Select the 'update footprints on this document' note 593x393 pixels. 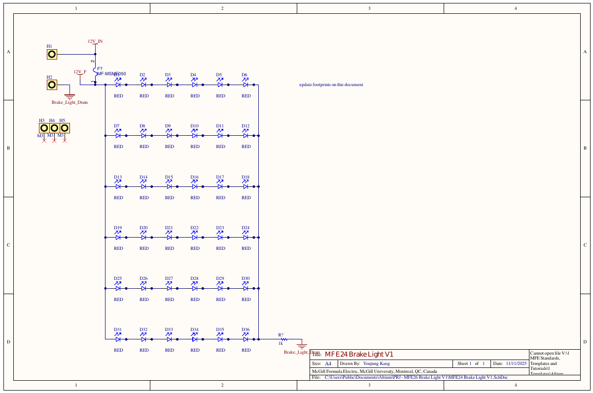point(331,85)
